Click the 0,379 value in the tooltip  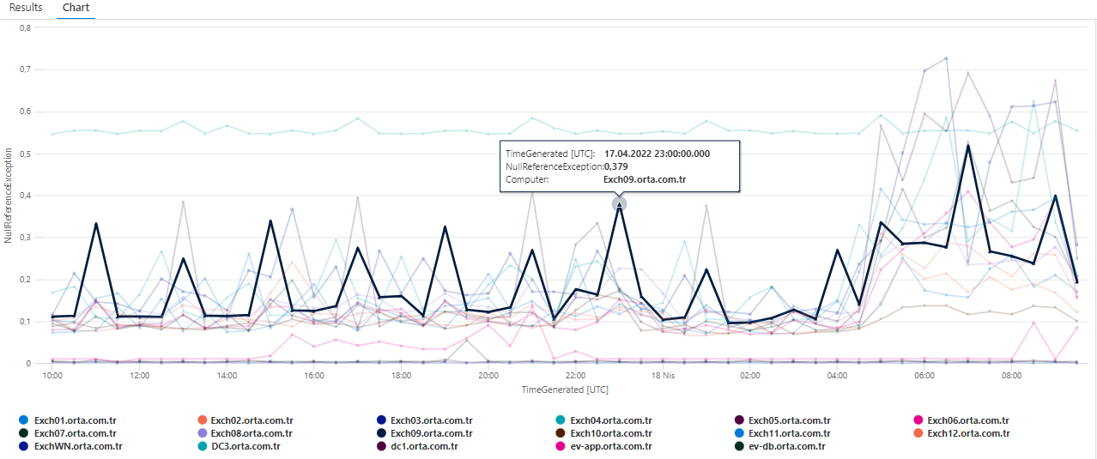(x=615, y=166)
